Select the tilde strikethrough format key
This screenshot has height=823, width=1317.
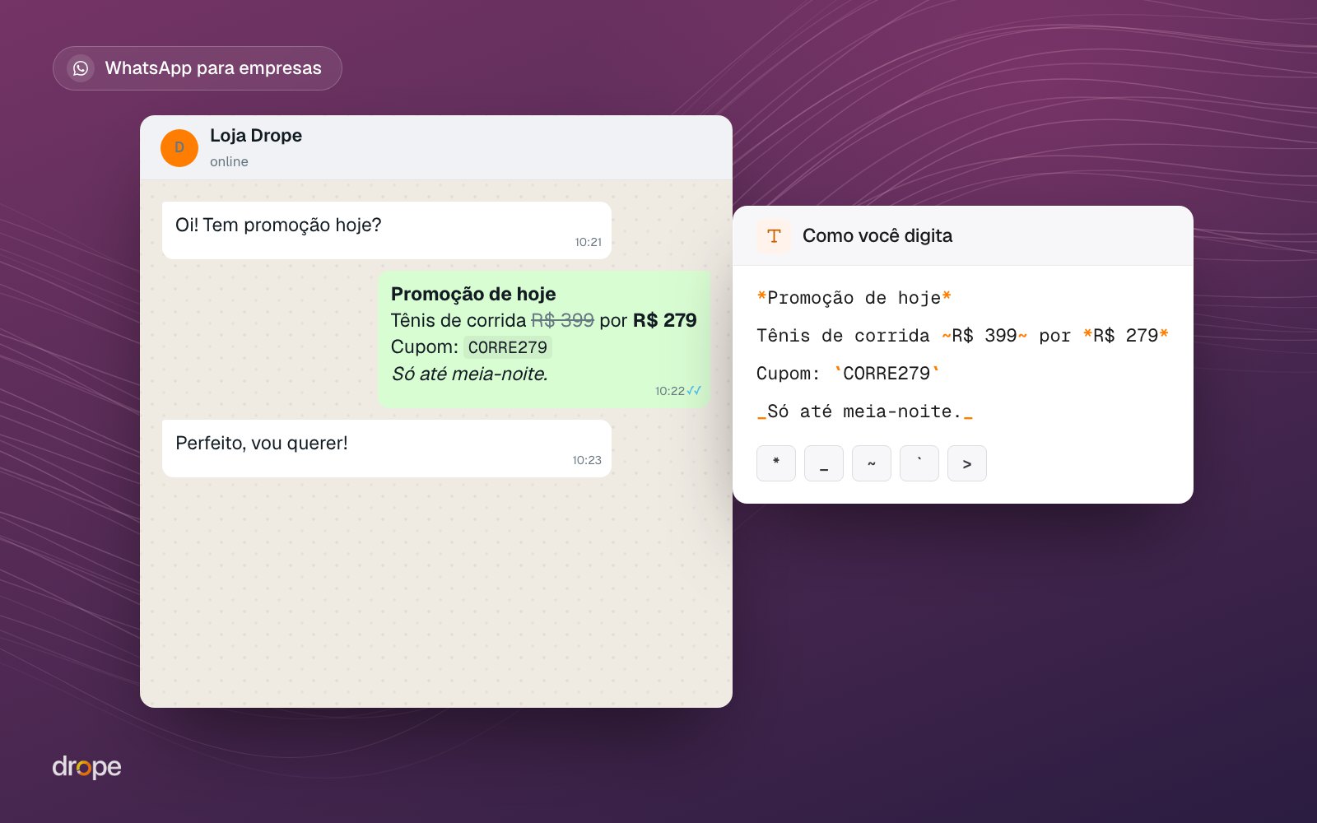[872, 463]
